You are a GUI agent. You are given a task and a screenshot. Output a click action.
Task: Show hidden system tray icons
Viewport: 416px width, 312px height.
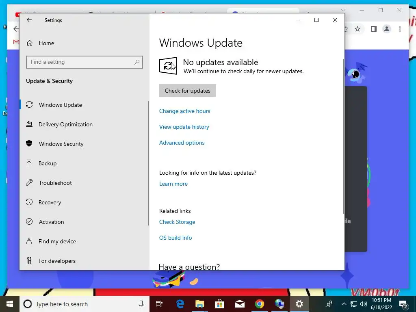pos(344,304)
